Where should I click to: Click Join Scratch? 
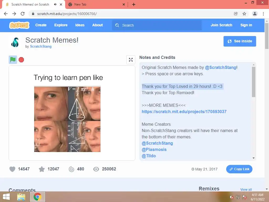(221, 25)
